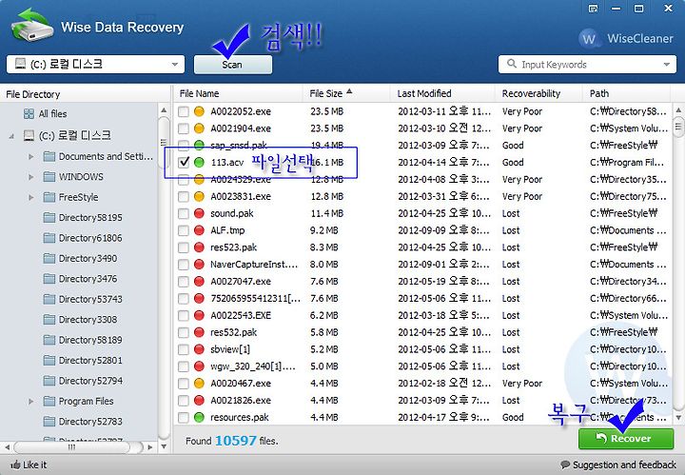This screenshot has height=475, width=685.
Task: Check the resources.pak checkbox
Action: 184,418
